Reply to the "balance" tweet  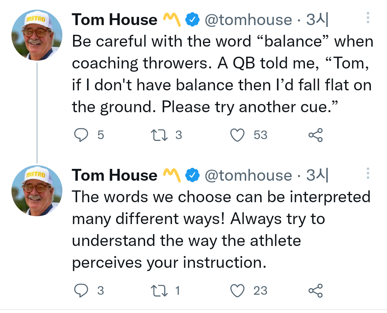(81, 135)
